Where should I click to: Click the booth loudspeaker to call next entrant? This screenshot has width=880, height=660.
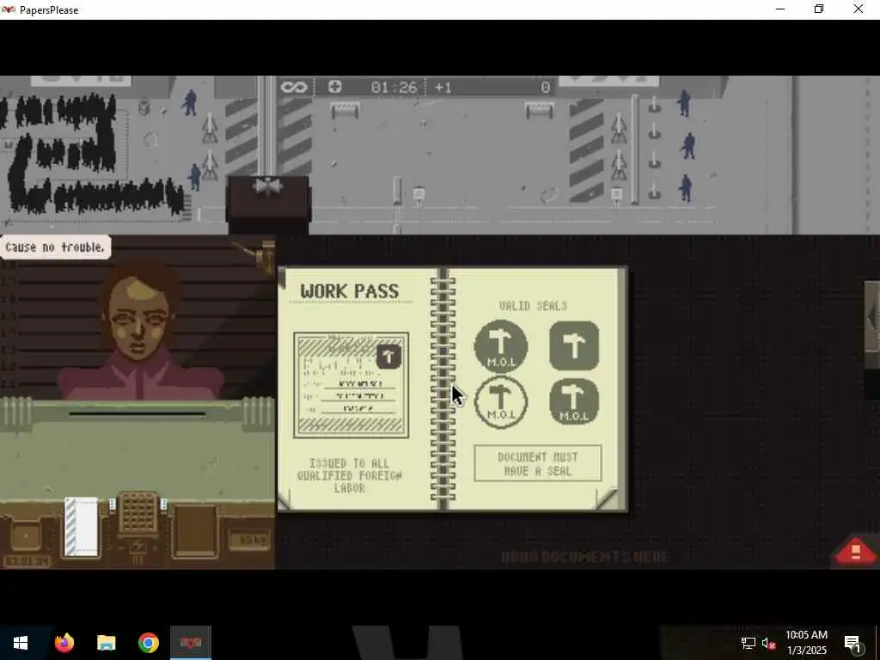[268, 186]
